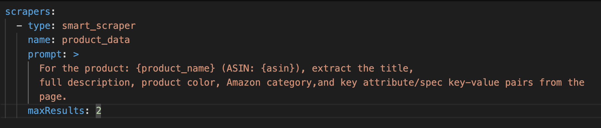Click 'Amazon category' text
This screenshot has width=601, height=128.
(x=269, y=82)
